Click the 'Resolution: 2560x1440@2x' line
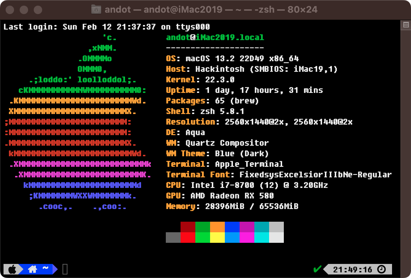 (259, 122)
